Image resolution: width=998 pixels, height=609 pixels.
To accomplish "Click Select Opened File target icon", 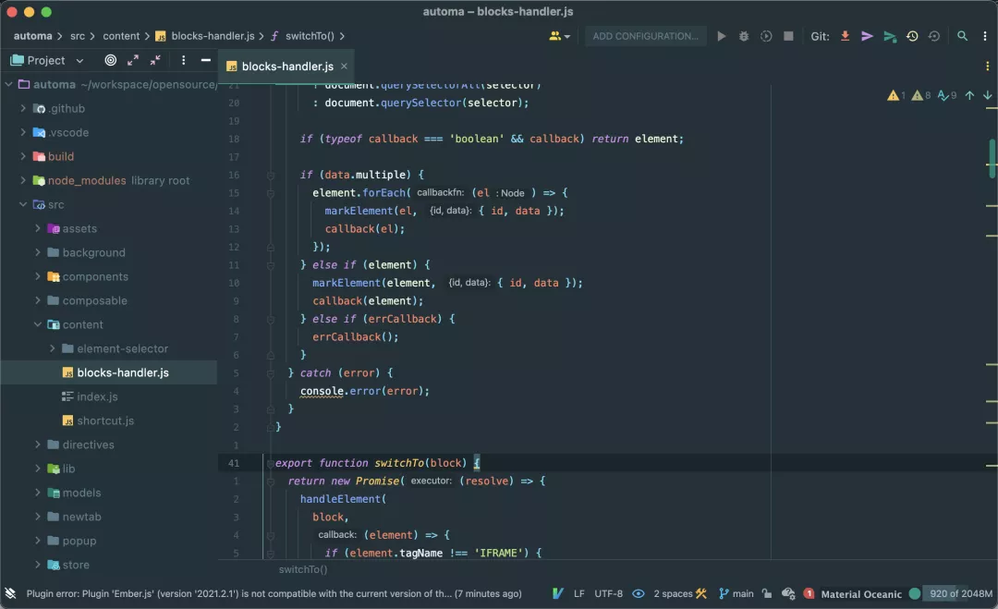I will click(111, 60).
